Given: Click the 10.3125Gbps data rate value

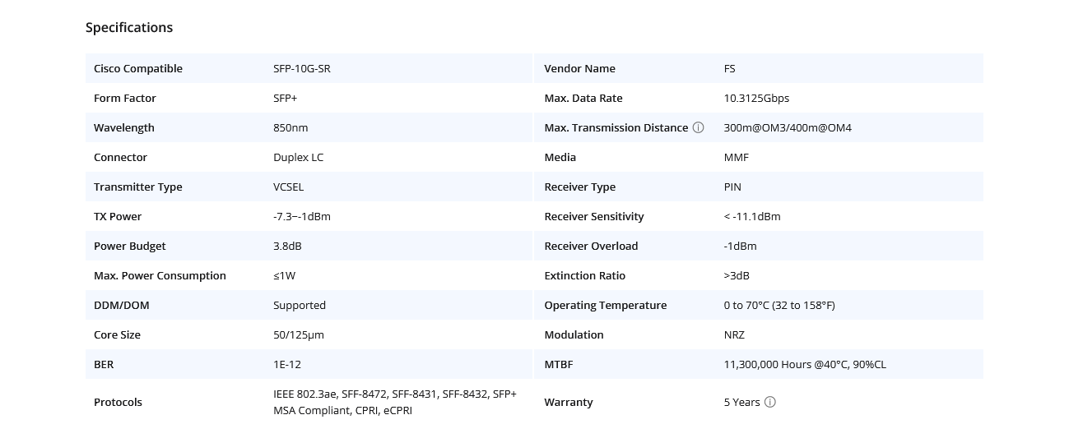Looking at the screenshot, I should click(x=756, y=98).
